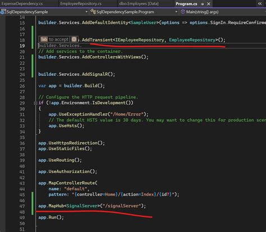Click the 'Add services to the container' comment

tap(80, 51)
